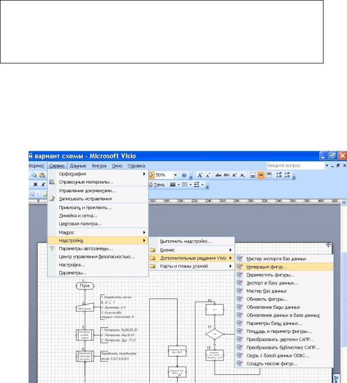Choose Связь с базой данных ODBC…
Image resolution: width=347 pixels, height=383 pixels.
284,356
